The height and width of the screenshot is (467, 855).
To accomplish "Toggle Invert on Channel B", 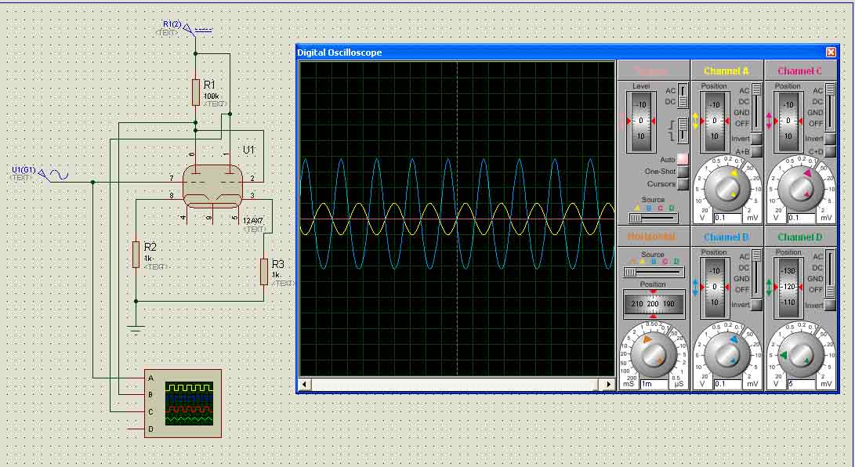I will (x=757, y=305).
